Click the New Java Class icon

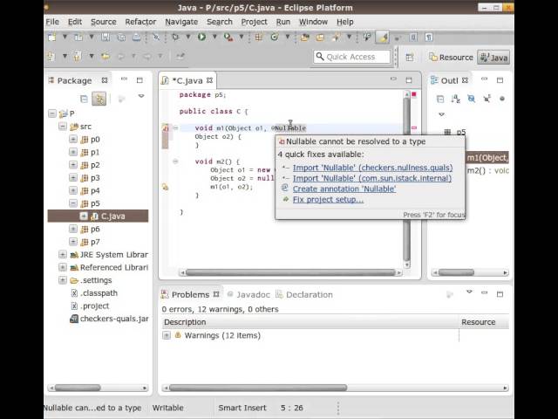click(x=275, y=37)
